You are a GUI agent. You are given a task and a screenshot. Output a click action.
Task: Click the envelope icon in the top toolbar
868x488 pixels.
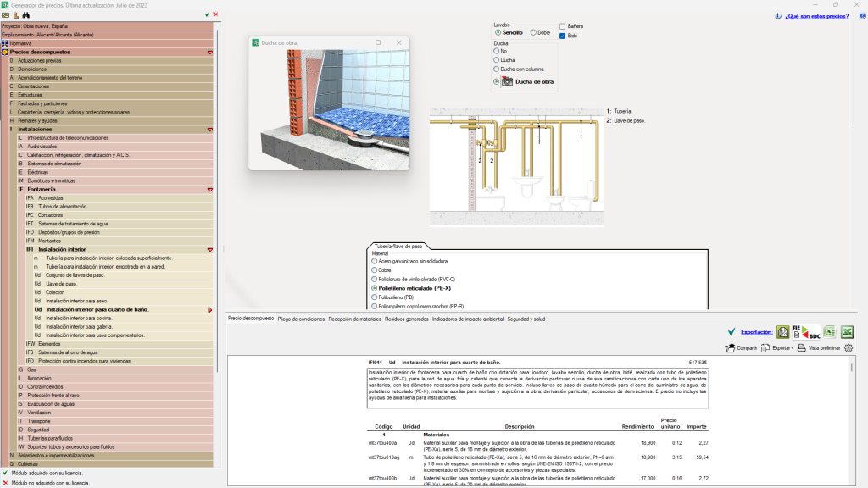click(x=6, y=15)
